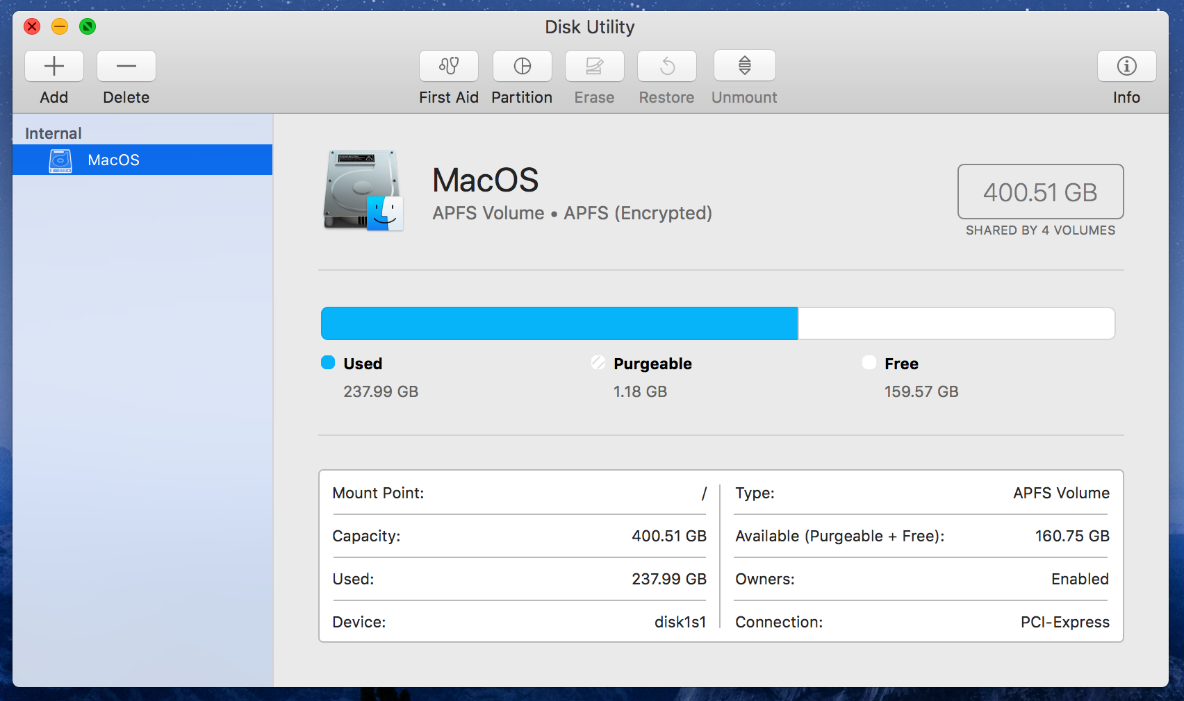The width and height of the screenshot is (1184, 701).
Task: Open the Partition pie-chart tool
Action: (523, 66)
